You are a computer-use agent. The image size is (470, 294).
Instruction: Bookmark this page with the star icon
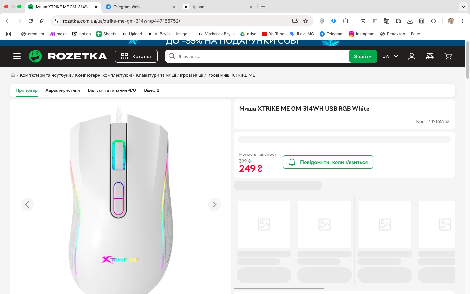pos(305,21)
